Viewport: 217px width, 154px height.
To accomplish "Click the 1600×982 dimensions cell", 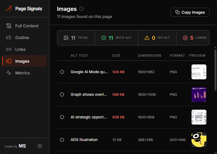I will (x=146, y=72).
